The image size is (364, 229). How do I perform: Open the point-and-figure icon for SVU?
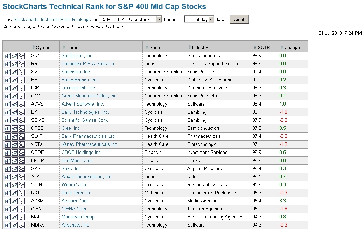(x=22, y=72)
